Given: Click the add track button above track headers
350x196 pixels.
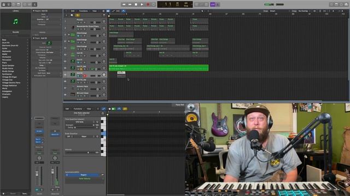Looking at the screenshot, I should (x=66, y=15).
